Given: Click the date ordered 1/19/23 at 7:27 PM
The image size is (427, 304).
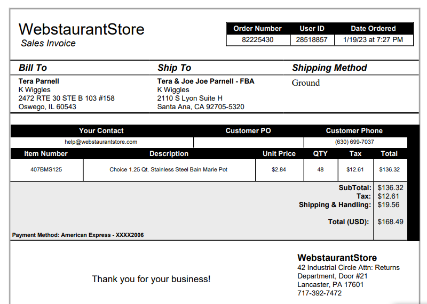Looking at the screenshot, I should pyautogui.click(x=373, y=40).
